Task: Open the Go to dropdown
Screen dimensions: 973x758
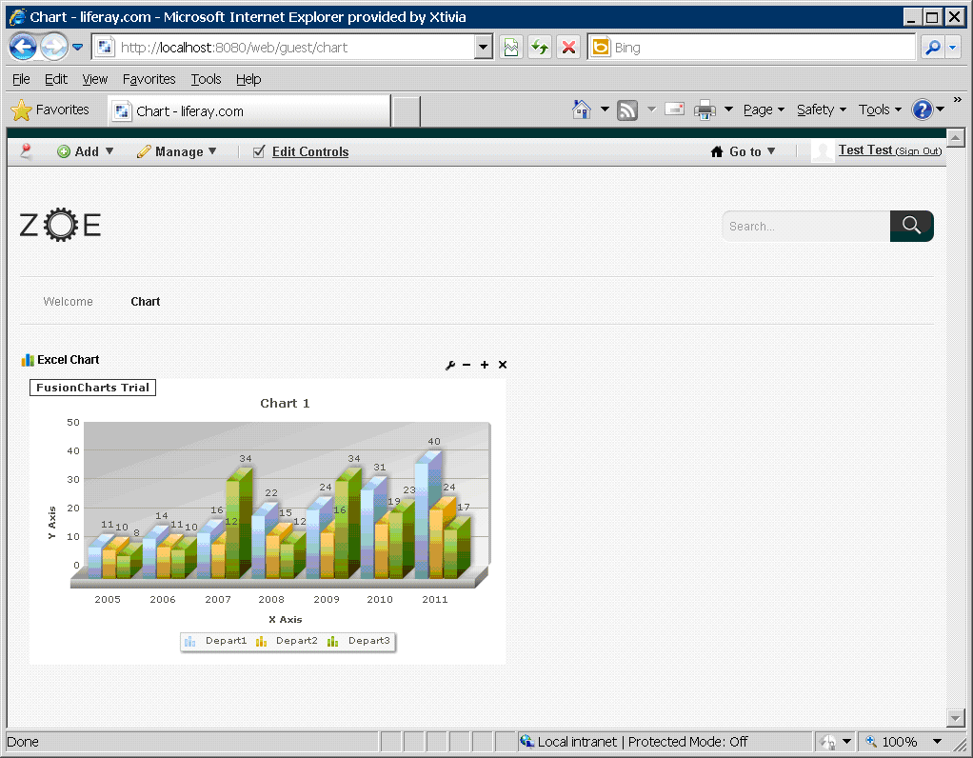Action: 745,151
